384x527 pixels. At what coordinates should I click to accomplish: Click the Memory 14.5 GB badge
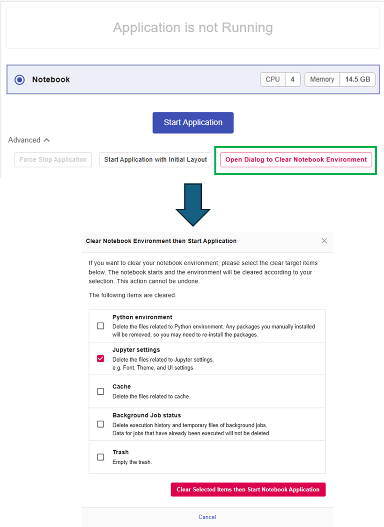coord(340,80)
